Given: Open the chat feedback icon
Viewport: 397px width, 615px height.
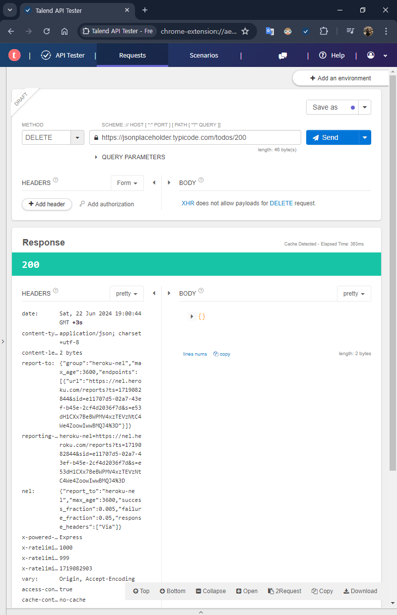Looking at the screenshot, I should click(283, 56).
